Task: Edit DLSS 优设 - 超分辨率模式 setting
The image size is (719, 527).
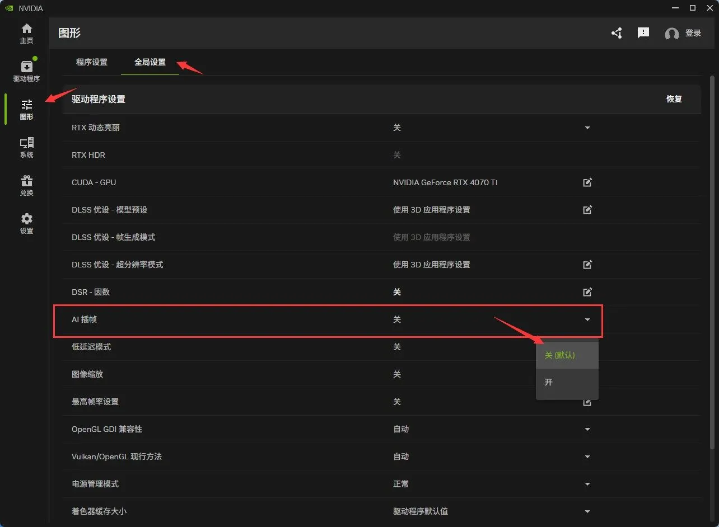Action: click(x=587, y=265)
